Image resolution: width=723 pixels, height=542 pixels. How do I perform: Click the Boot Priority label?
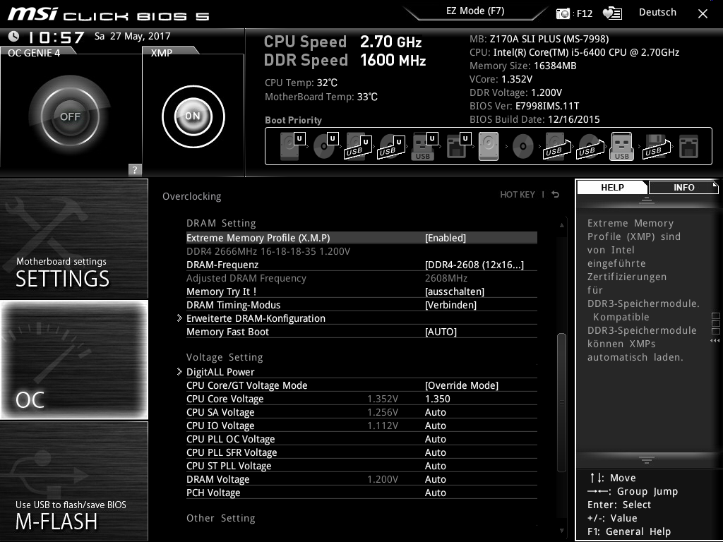click(x=293, y=120)
